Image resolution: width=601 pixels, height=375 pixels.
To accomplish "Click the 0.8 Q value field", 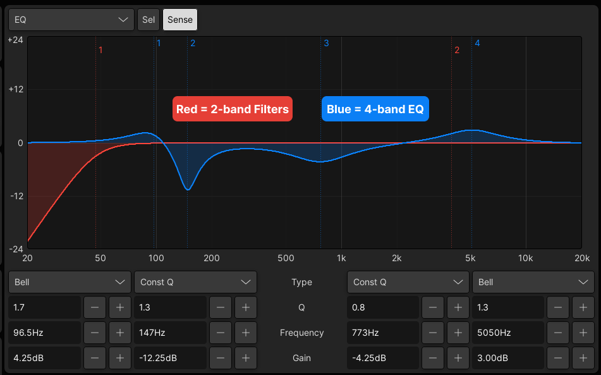I will [383, 307].
